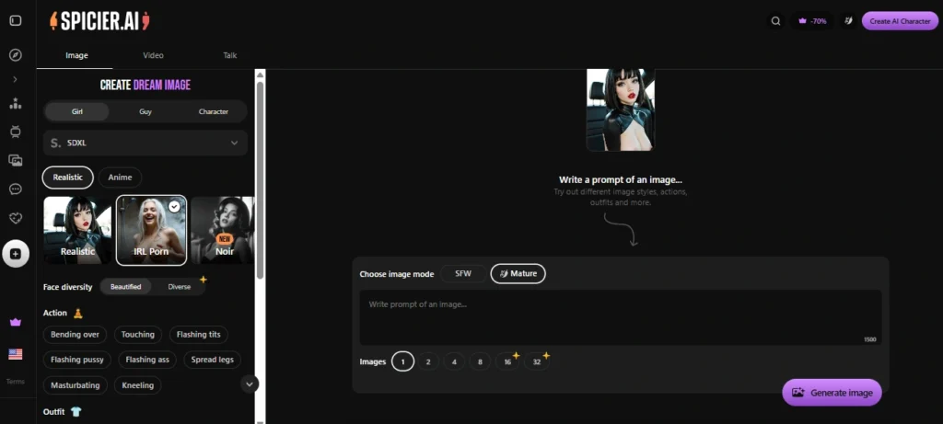Viewport: 943px width, 424px height.
Task: Toggle the checkmark on the selected style card
Action: coord(174,207)
